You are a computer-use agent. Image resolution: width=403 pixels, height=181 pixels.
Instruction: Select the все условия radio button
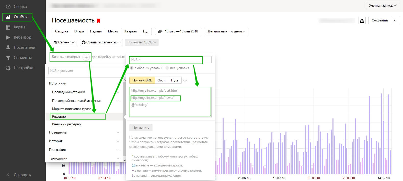point(167,68)
